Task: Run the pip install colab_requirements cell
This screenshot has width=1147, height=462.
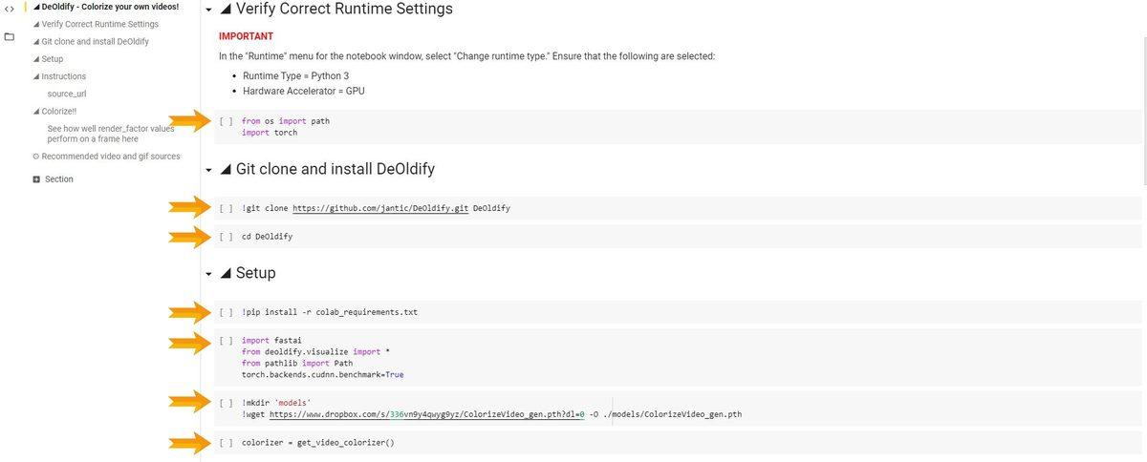Action: click(x=226, y=312)
